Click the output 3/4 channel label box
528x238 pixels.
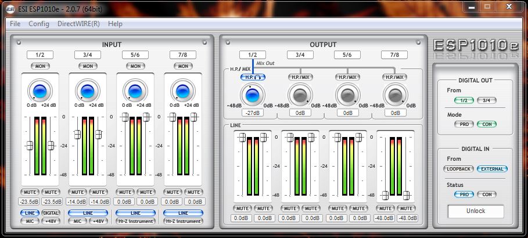click(300, 55)
